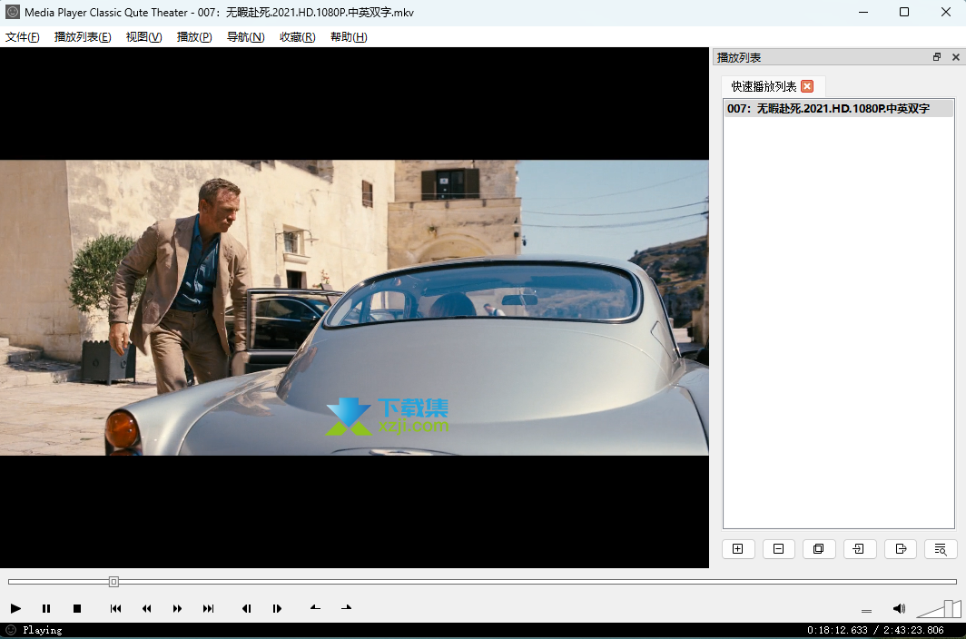This screenshot has height=639, width=966.
Task: Increase playback speed arrow icon
Action: pyautogui.click(x=346, y=607)
